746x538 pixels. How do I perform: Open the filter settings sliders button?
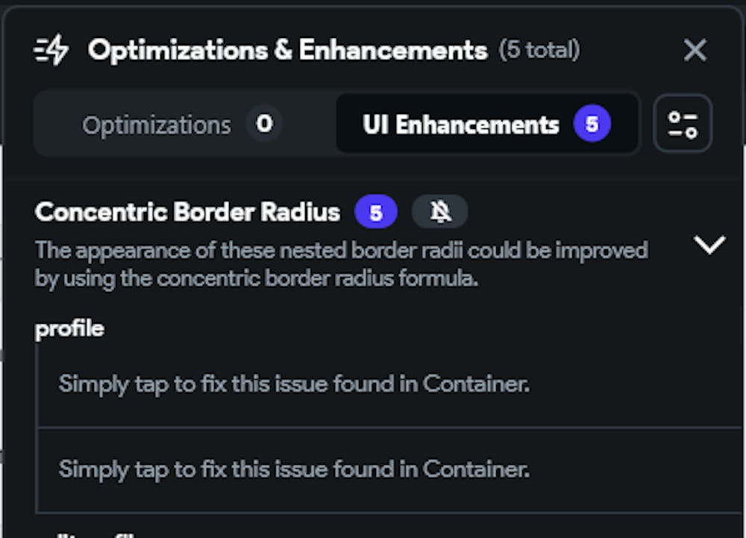point(683,124)
